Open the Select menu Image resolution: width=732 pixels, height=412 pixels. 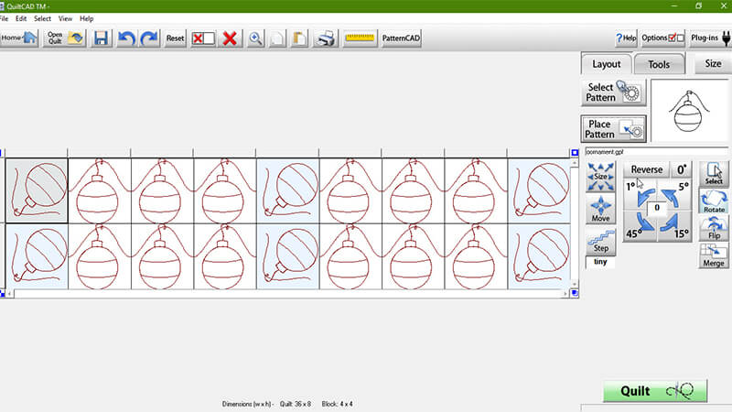(x=42, y=18)
